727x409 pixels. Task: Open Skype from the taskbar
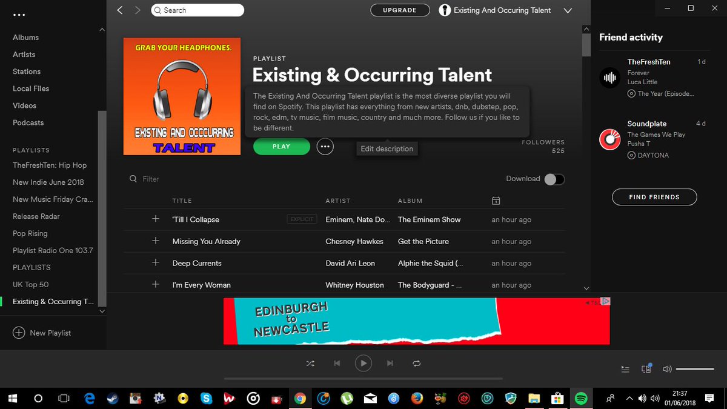tap(206, 399)
